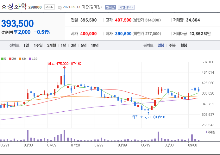Click the 코스피 market badge

(x=49, y=7)
